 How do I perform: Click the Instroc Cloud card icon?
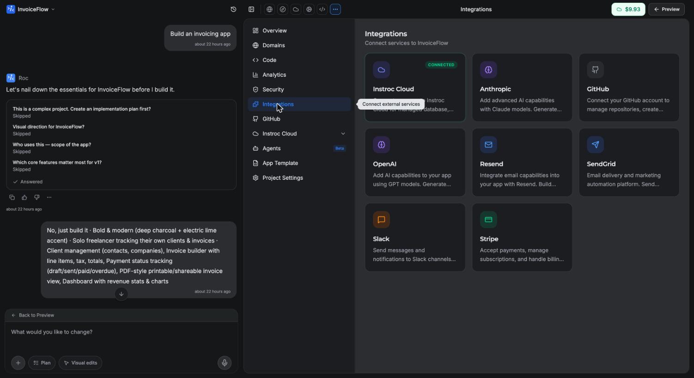pyautogui.click(x=381, y=70)
